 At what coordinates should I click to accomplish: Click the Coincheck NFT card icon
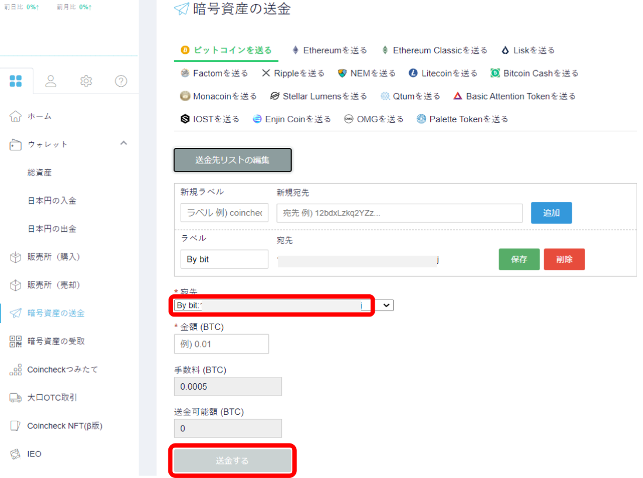pyautogui.click(x=16, y=426)
